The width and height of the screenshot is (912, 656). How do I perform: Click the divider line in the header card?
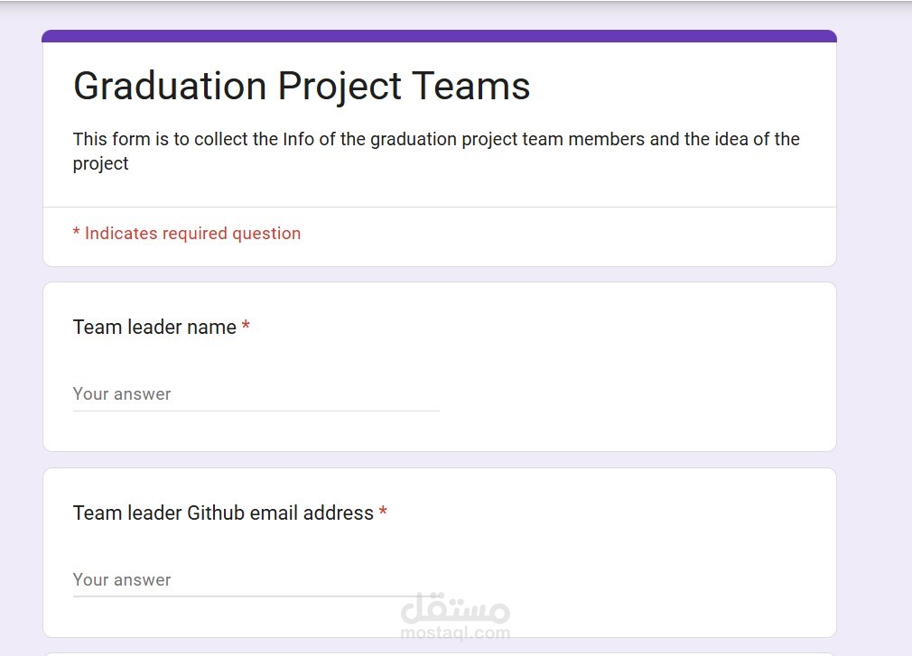(439, 208)
